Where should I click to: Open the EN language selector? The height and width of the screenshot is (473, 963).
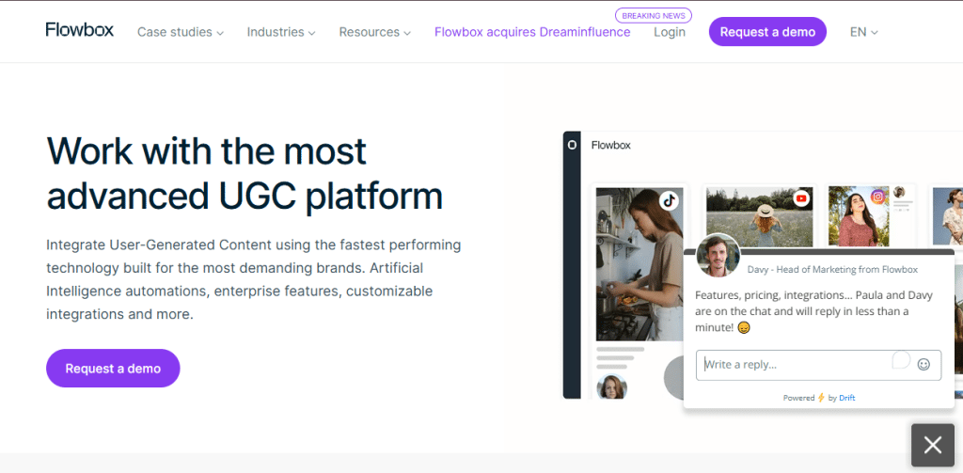pos(863,32)
